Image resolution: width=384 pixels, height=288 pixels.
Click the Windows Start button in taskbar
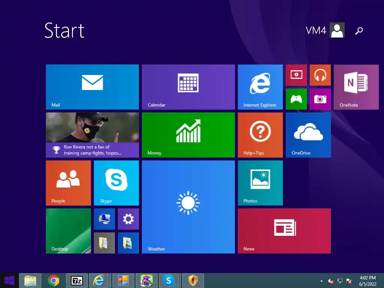click(9, 280)
